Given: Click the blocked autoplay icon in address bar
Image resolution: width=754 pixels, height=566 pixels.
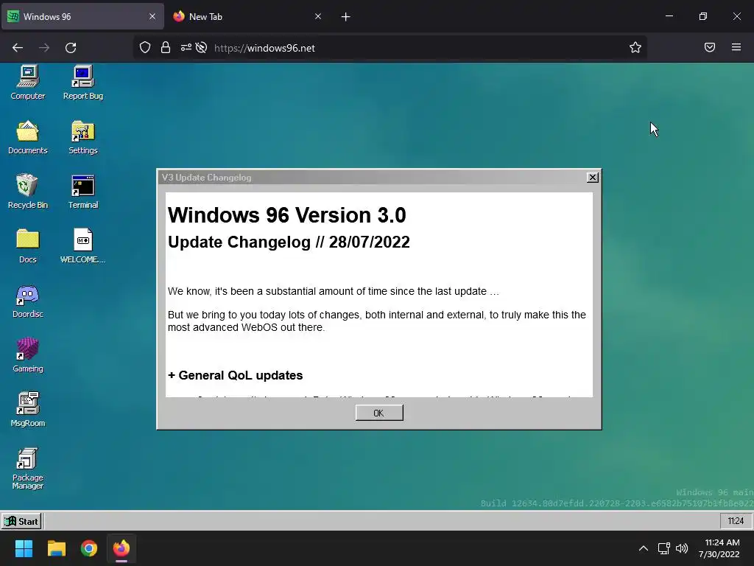Looking at the screenshot, I should (202, 48).
